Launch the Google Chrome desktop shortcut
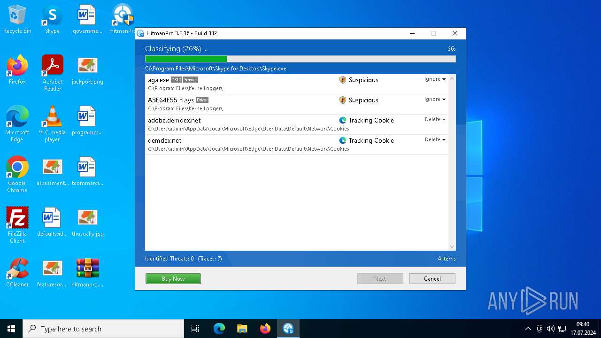Viewport: 601px width, 338px height. (x=17, y=175)
